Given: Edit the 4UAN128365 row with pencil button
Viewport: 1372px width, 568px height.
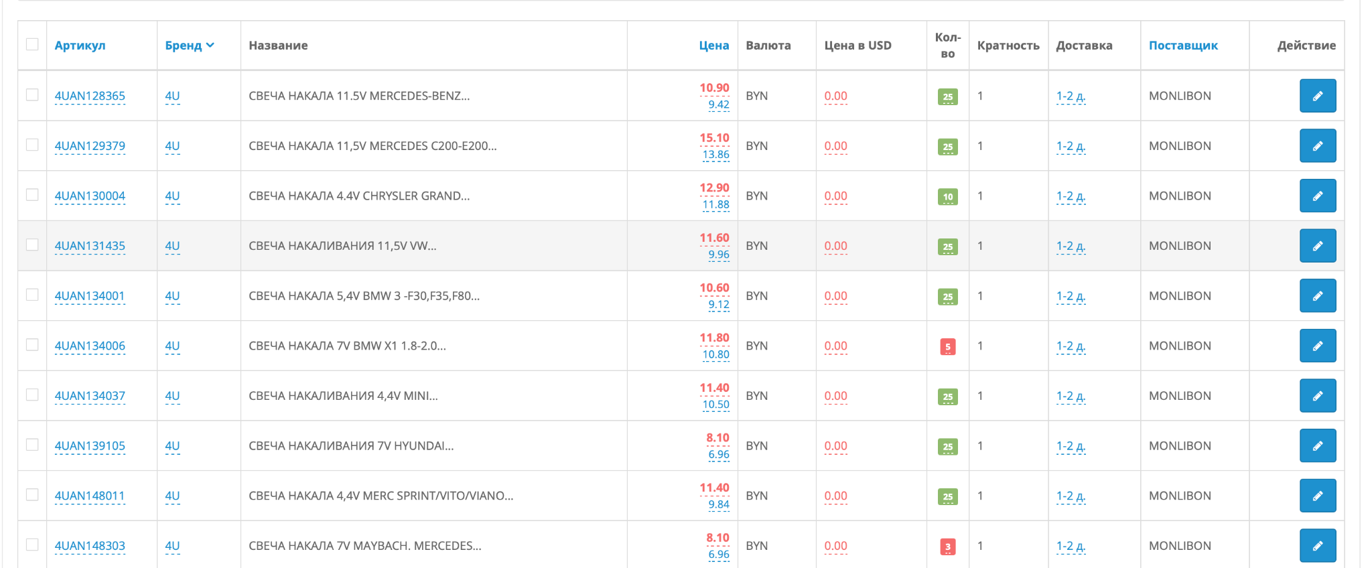Looking at the screenshot, I should (1318, 96).
